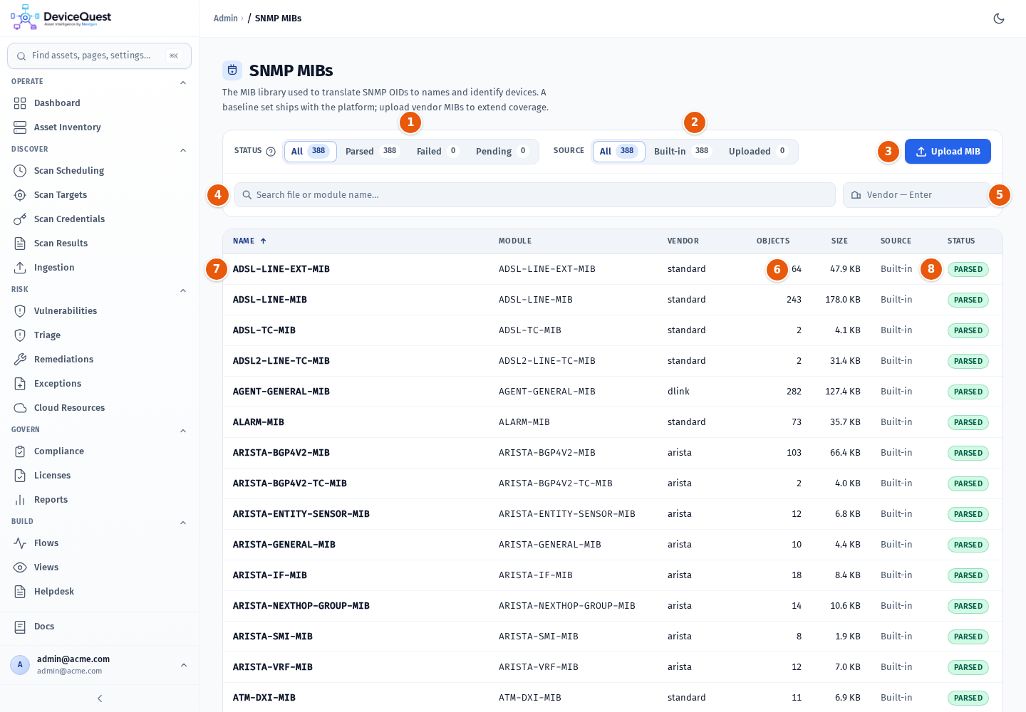Collapse the sidebar with the arrow
The width and height of the screenshot is (1026, 712).
(100, 698)
